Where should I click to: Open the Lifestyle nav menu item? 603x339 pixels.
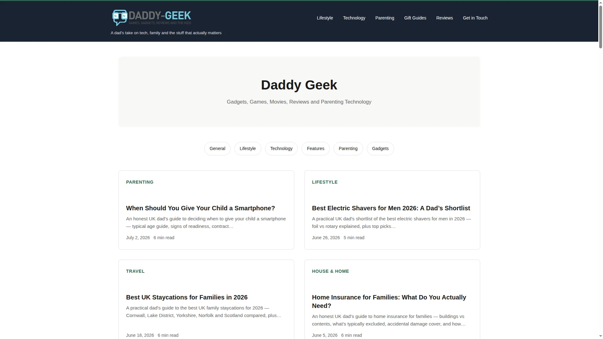[x=325, y=18]
